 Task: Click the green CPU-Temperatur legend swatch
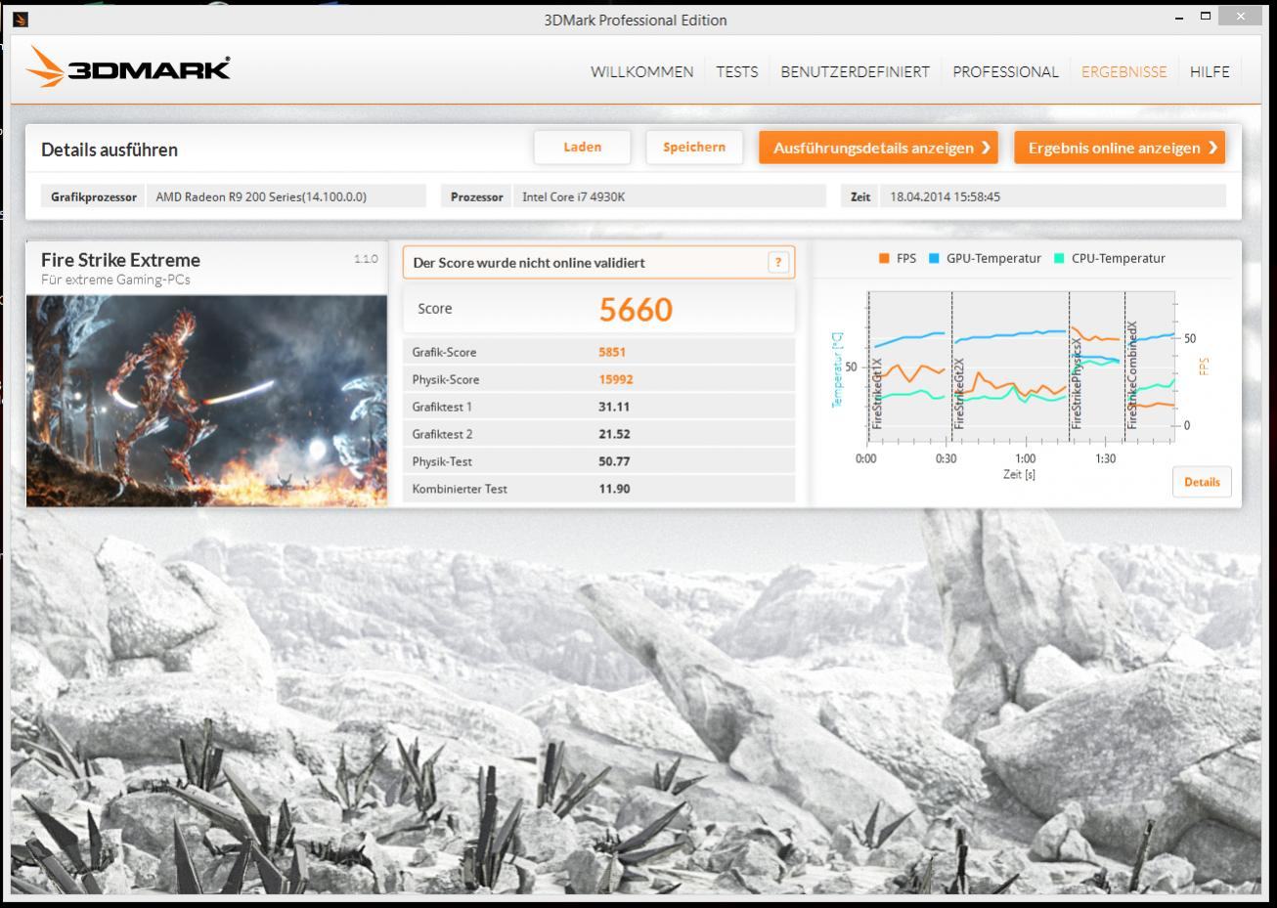click(1059, 259)
